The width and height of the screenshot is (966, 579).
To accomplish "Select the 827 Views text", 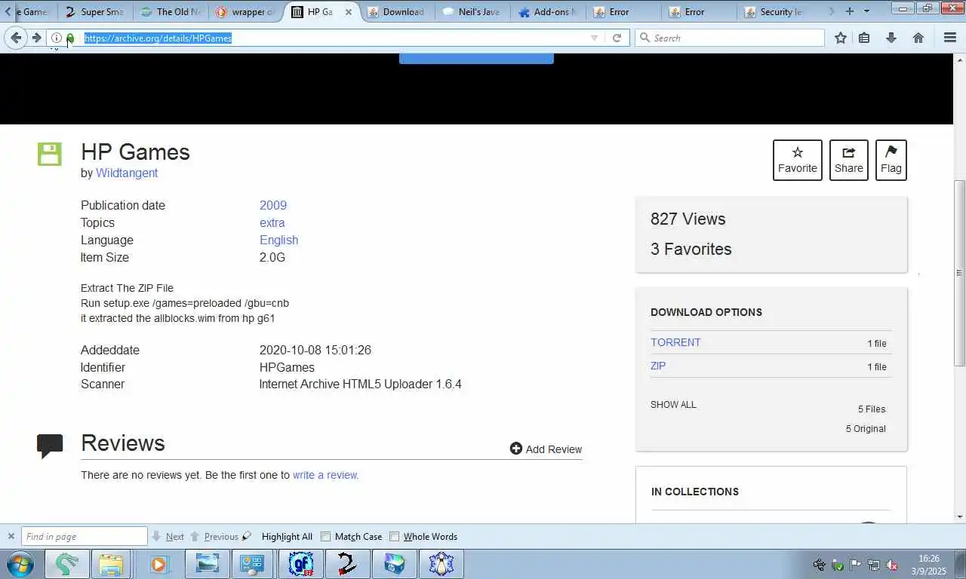I will (688, 219).
